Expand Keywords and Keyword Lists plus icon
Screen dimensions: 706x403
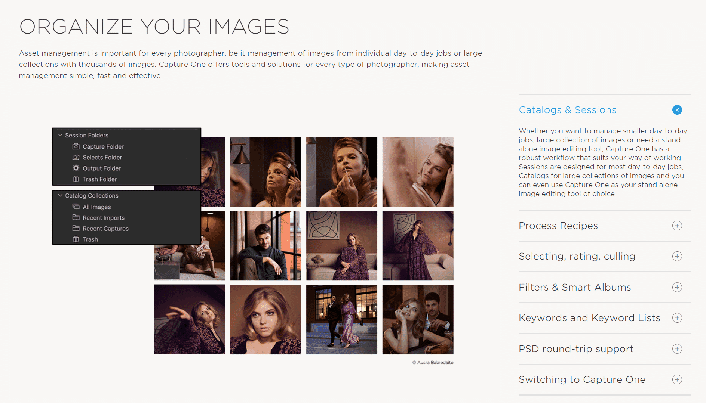677,318
